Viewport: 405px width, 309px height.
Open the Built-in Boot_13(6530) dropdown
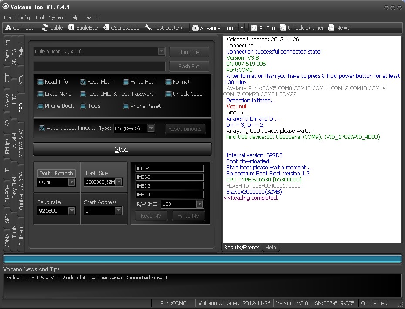[x=161, y=51]
